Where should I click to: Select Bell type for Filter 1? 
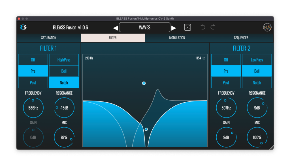click(64, 71)
